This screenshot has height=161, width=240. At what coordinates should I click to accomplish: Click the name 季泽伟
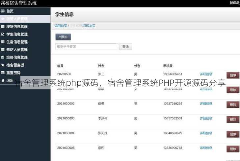(103, 118)
